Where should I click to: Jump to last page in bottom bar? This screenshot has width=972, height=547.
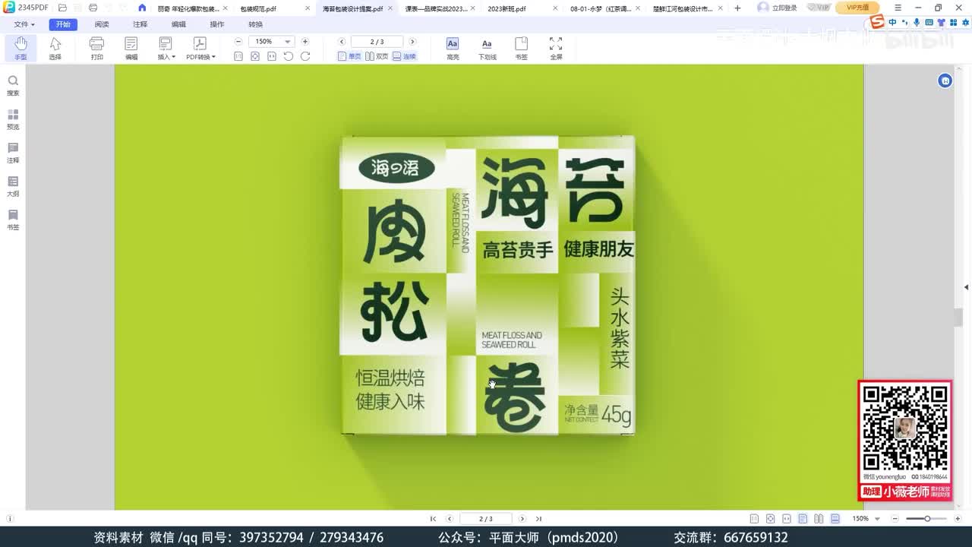(x=538, y=519)
